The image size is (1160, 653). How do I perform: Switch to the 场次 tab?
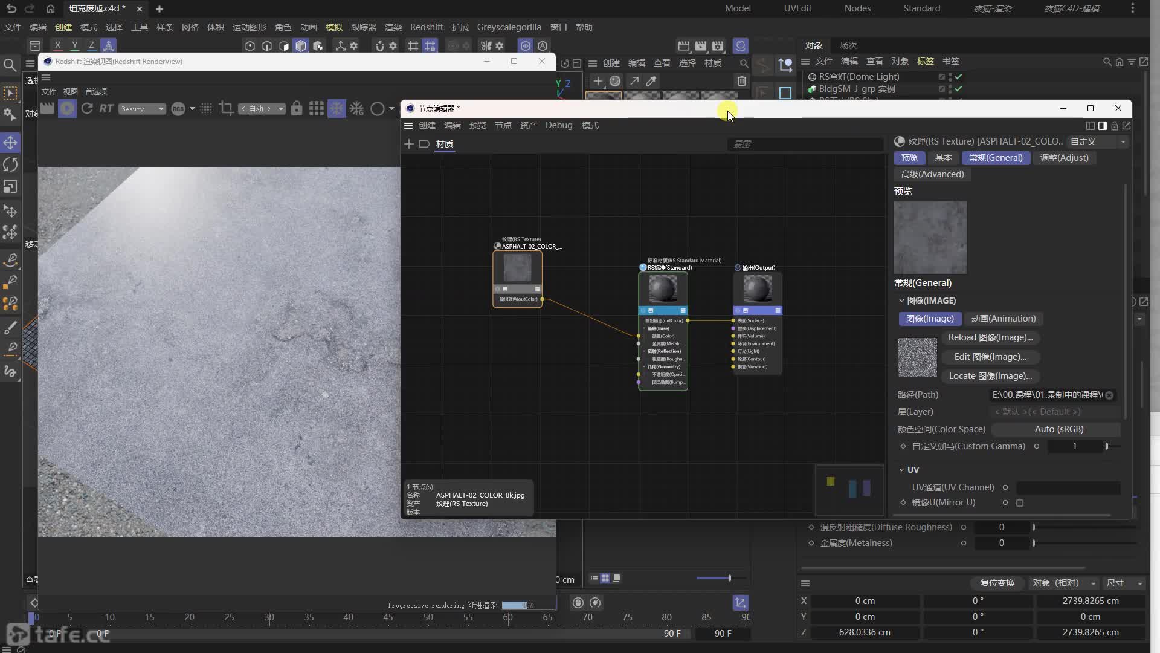pyautogui.click(x=848, y=45)
